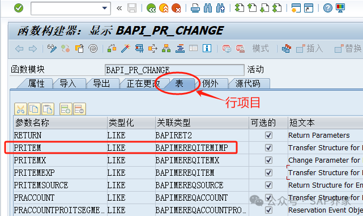Click the 替换 Replace button

point(348,48)
